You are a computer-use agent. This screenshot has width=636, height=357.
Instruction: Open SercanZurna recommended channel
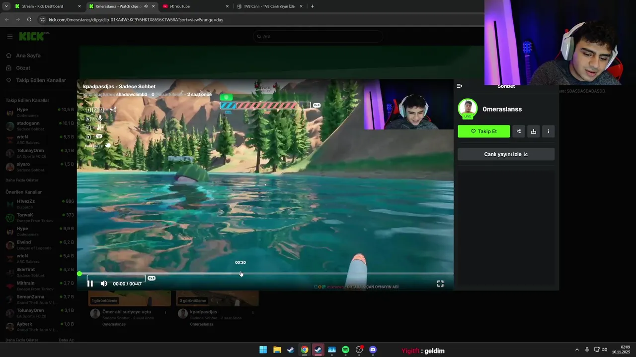[x=40, y=299]
